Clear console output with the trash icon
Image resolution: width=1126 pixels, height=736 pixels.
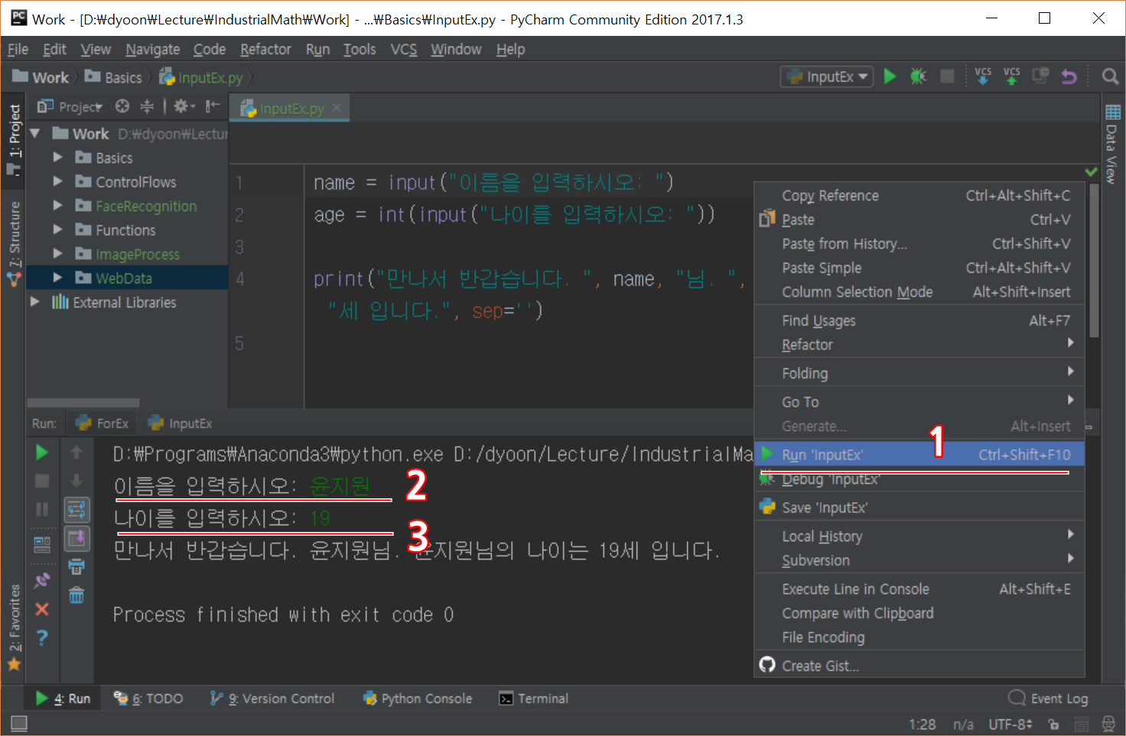(76, 595)
